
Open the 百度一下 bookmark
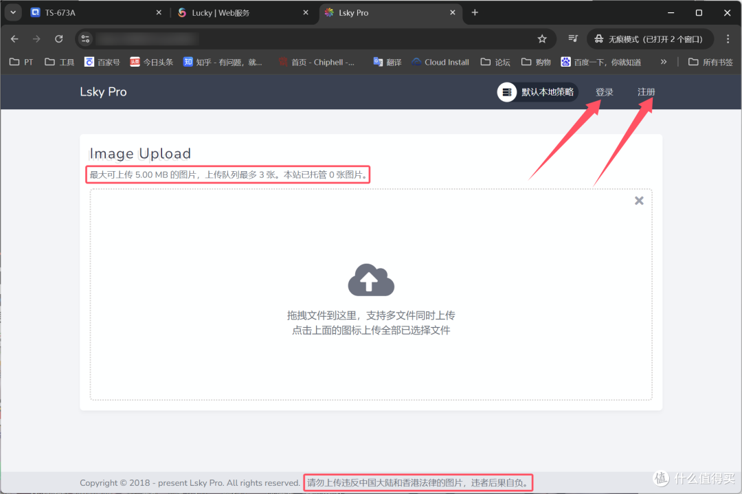pos(601,62)
